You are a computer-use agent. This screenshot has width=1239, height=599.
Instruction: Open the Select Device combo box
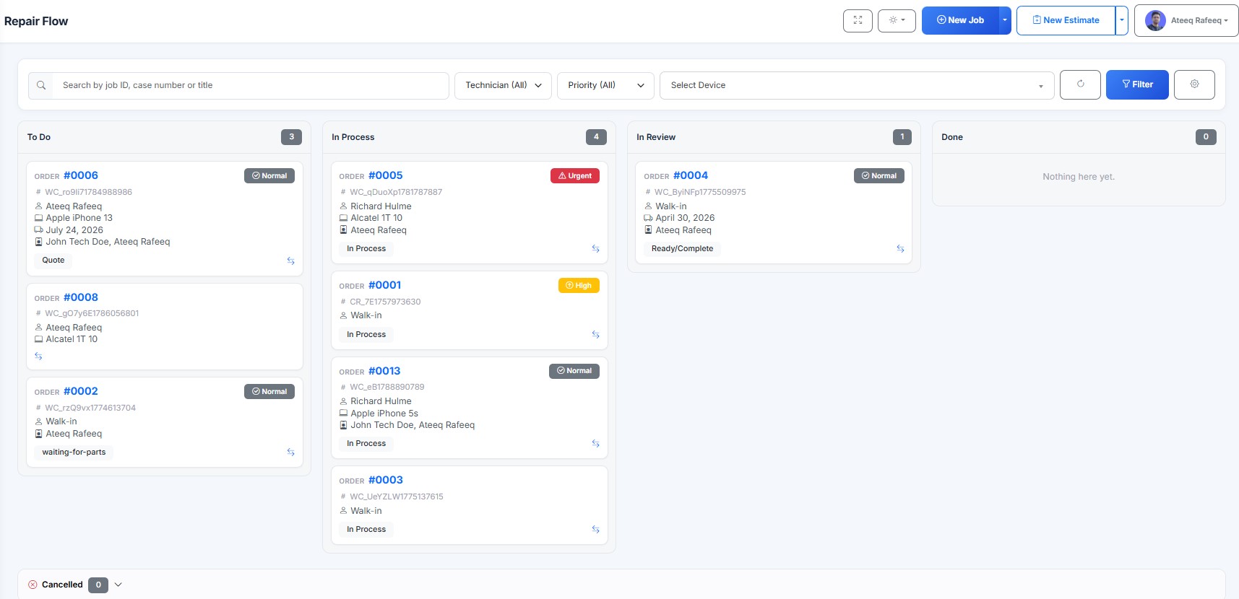tap(857, 85)
